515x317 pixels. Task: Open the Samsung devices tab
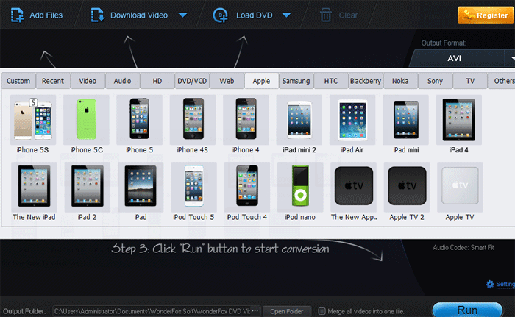(x=296, y=81)
